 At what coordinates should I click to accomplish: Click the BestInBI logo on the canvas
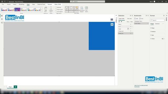point(15,18)
